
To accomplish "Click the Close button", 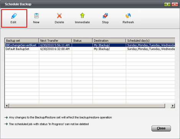I will click(161, 128).
